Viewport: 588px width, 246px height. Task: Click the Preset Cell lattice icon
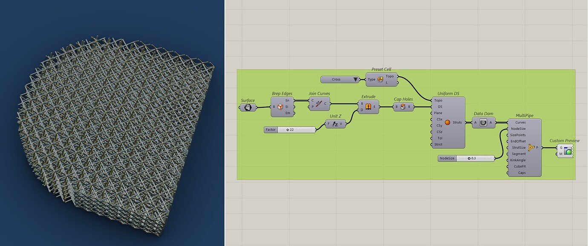[380, 79]
